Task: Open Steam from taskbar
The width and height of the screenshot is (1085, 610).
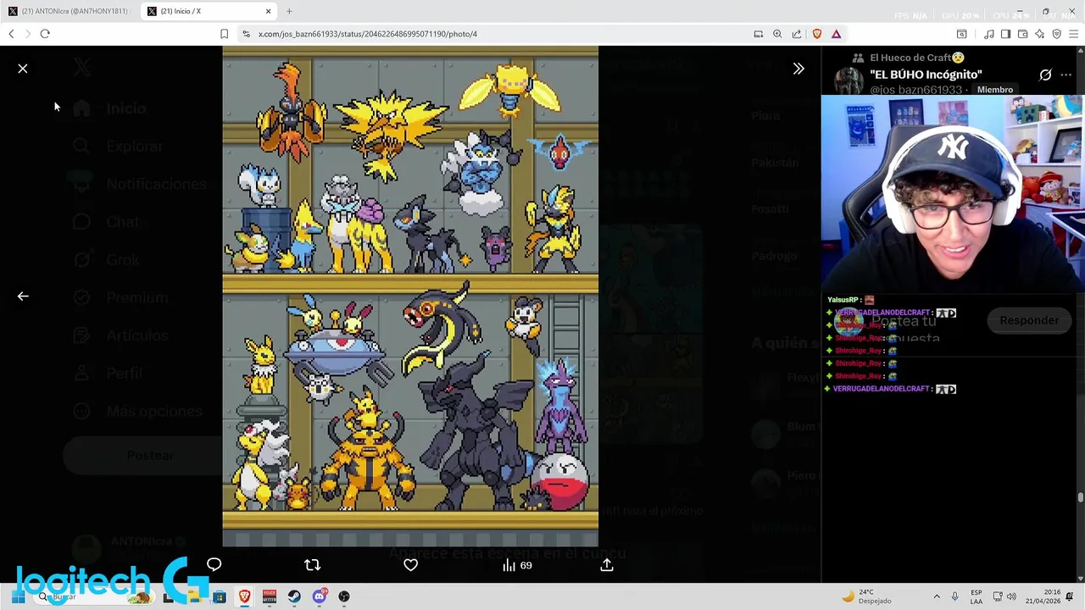Action: click(x=294, y=596)
